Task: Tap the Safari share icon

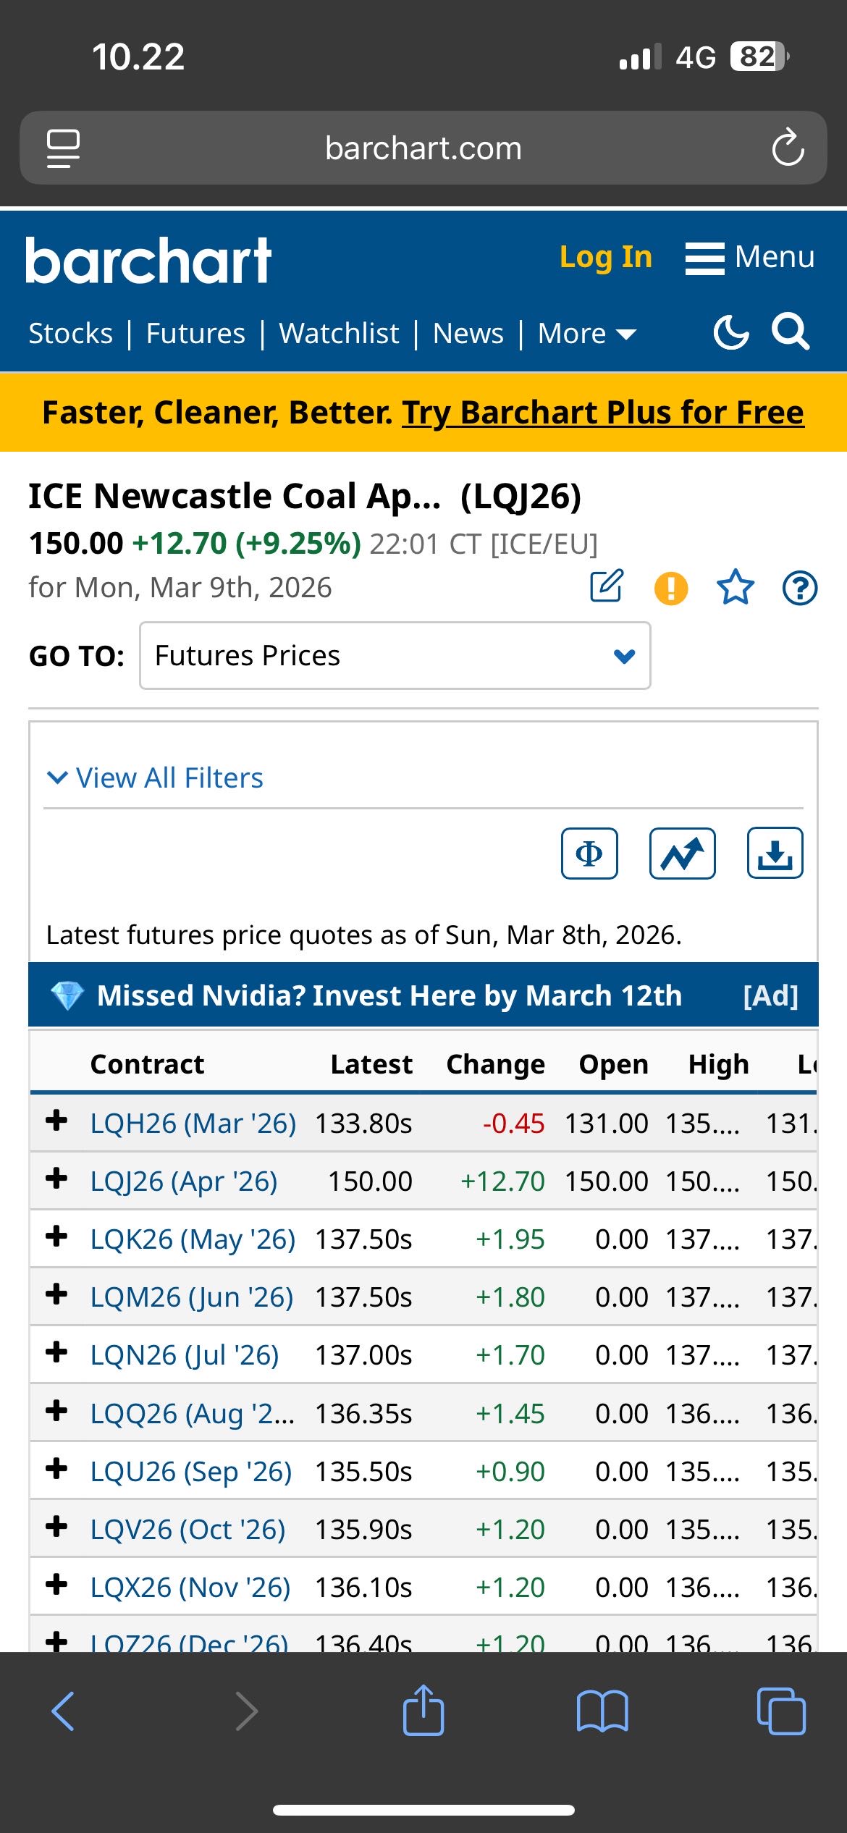Action: [x=423, y=1711]
